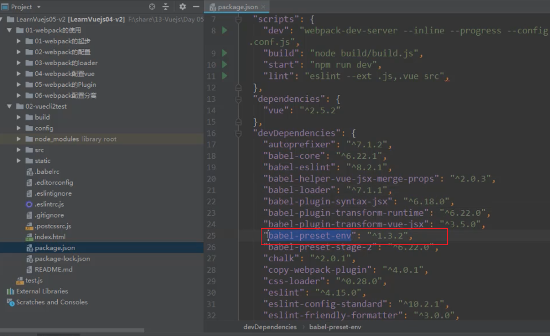Expand the 01-webpack的起步 folder
The width and height of the screenshot is (550, 336).
click(18, 41)
